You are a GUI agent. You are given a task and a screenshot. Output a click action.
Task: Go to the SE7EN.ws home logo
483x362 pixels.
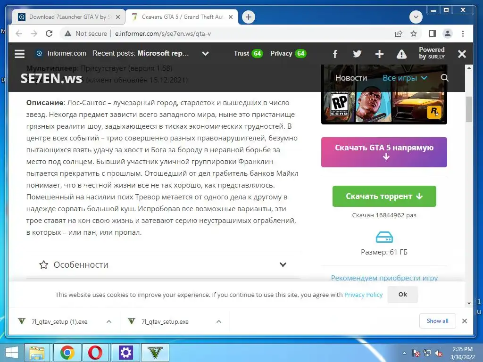pos(51,79)
